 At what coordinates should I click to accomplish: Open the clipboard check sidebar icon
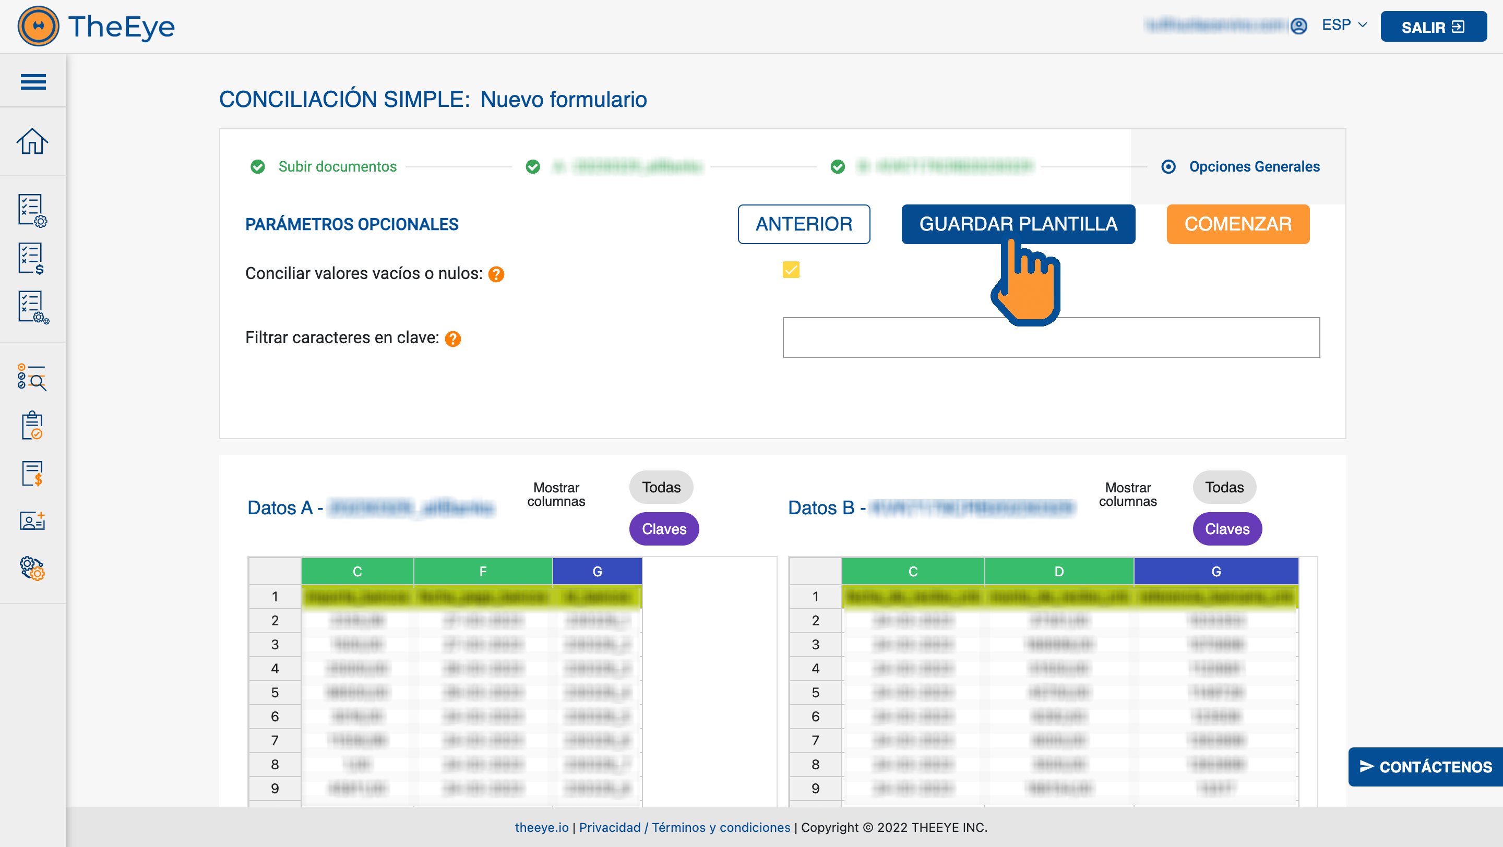(32, 425)
